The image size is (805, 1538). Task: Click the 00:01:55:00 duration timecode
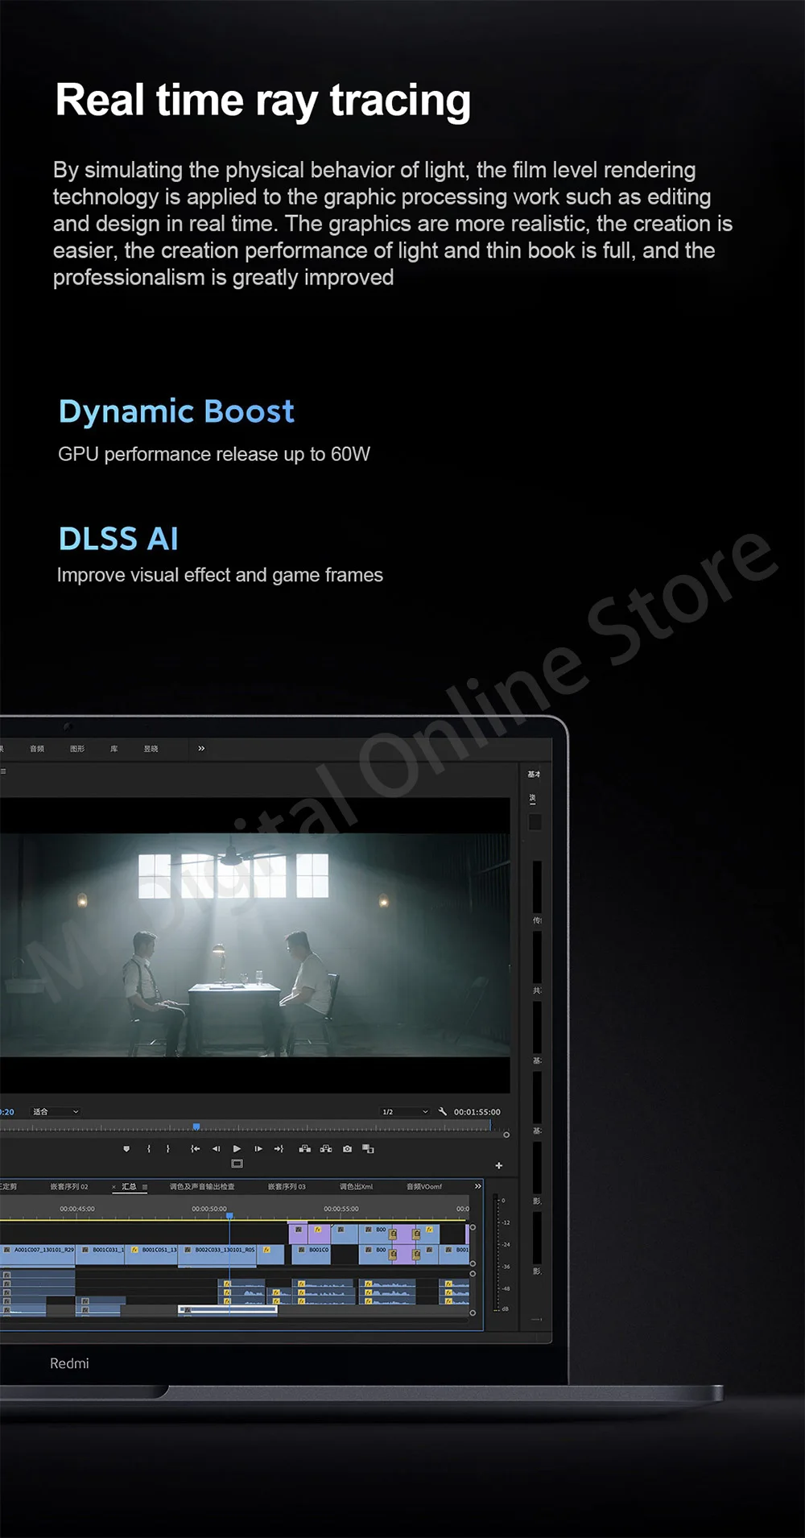click(477, 1112)
